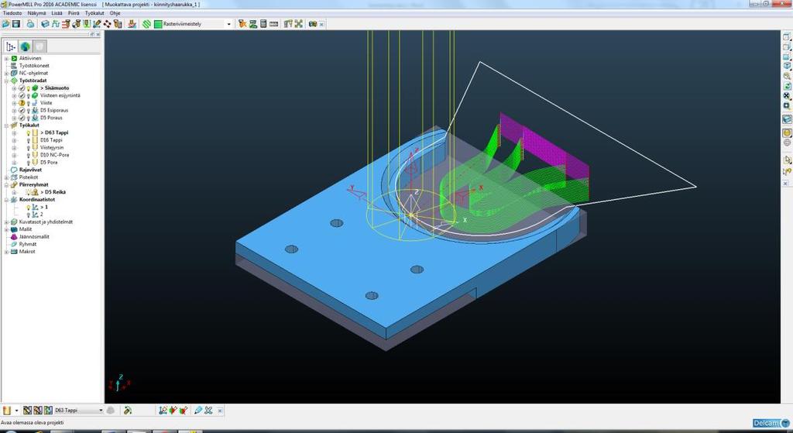Select the Viiste toolpath row

(x=46, y=103)
